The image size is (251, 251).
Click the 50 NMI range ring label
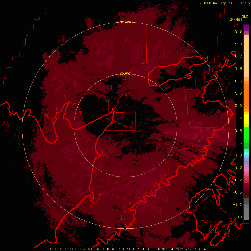pos(125,74)
